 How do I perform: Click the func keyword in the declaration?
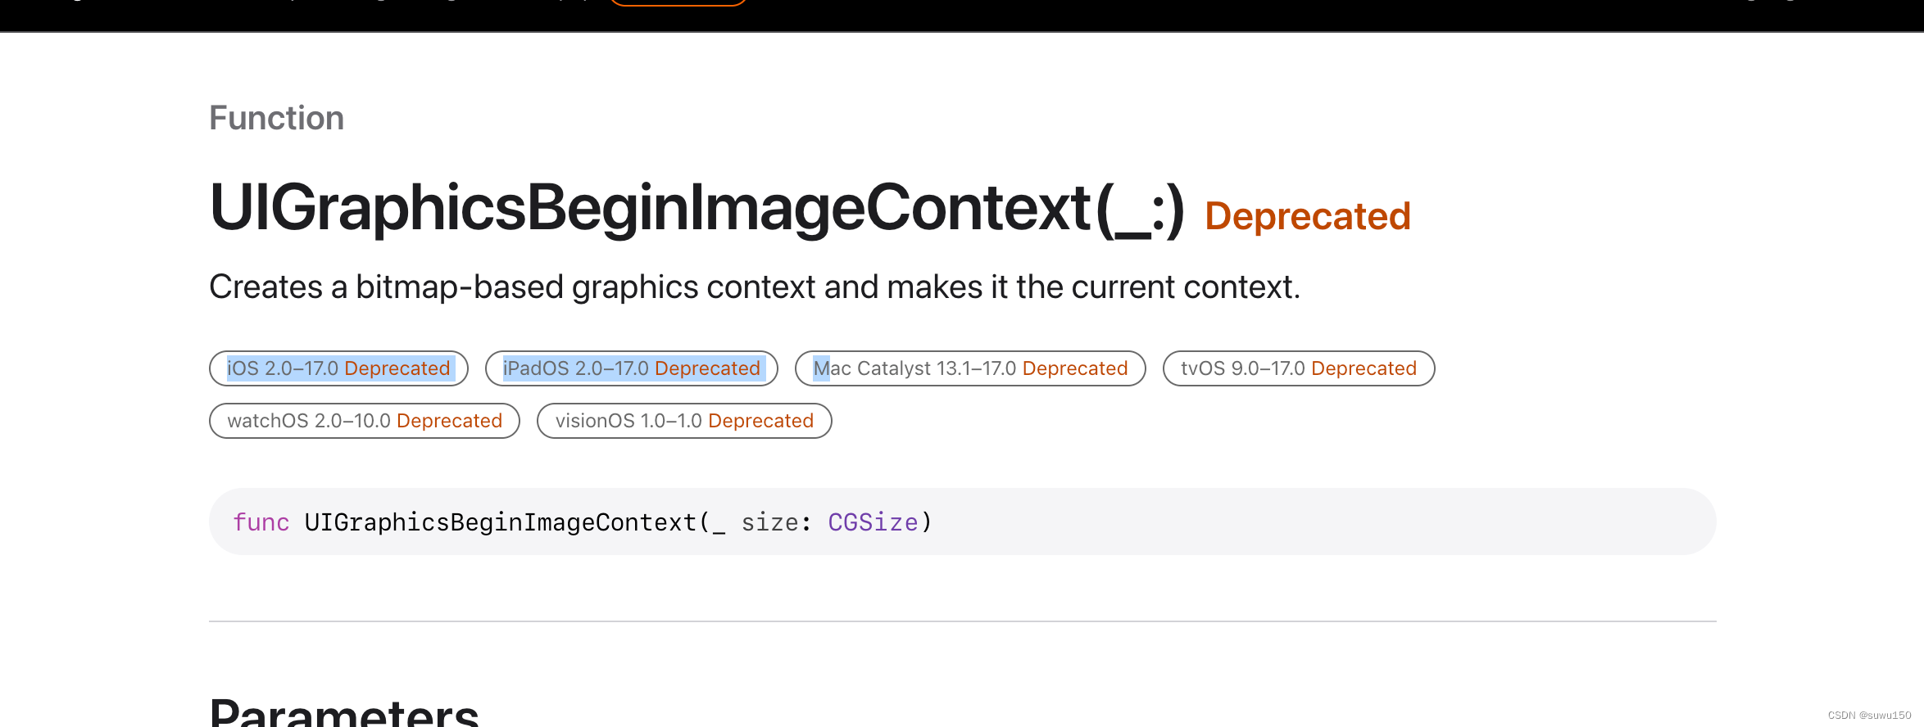pyautogui.click(x=261, y=522)
